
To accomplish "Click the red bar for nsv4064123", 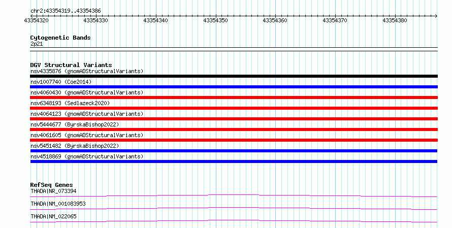I will pos(234,119).
